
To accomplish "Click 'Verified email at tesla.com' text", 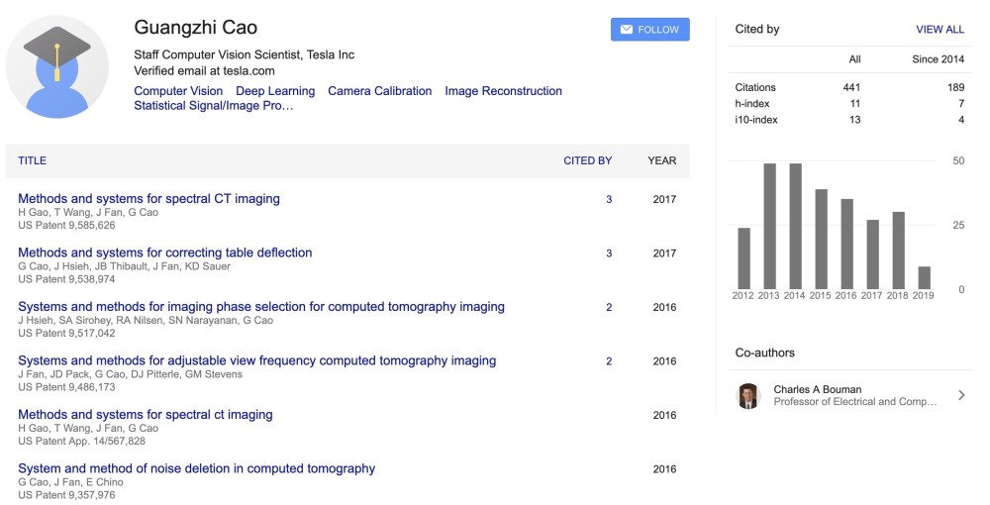I will point(204,70).
